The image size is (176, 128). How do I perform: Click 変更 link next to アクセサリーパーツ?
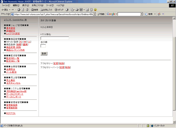click(x=62, y=67)
